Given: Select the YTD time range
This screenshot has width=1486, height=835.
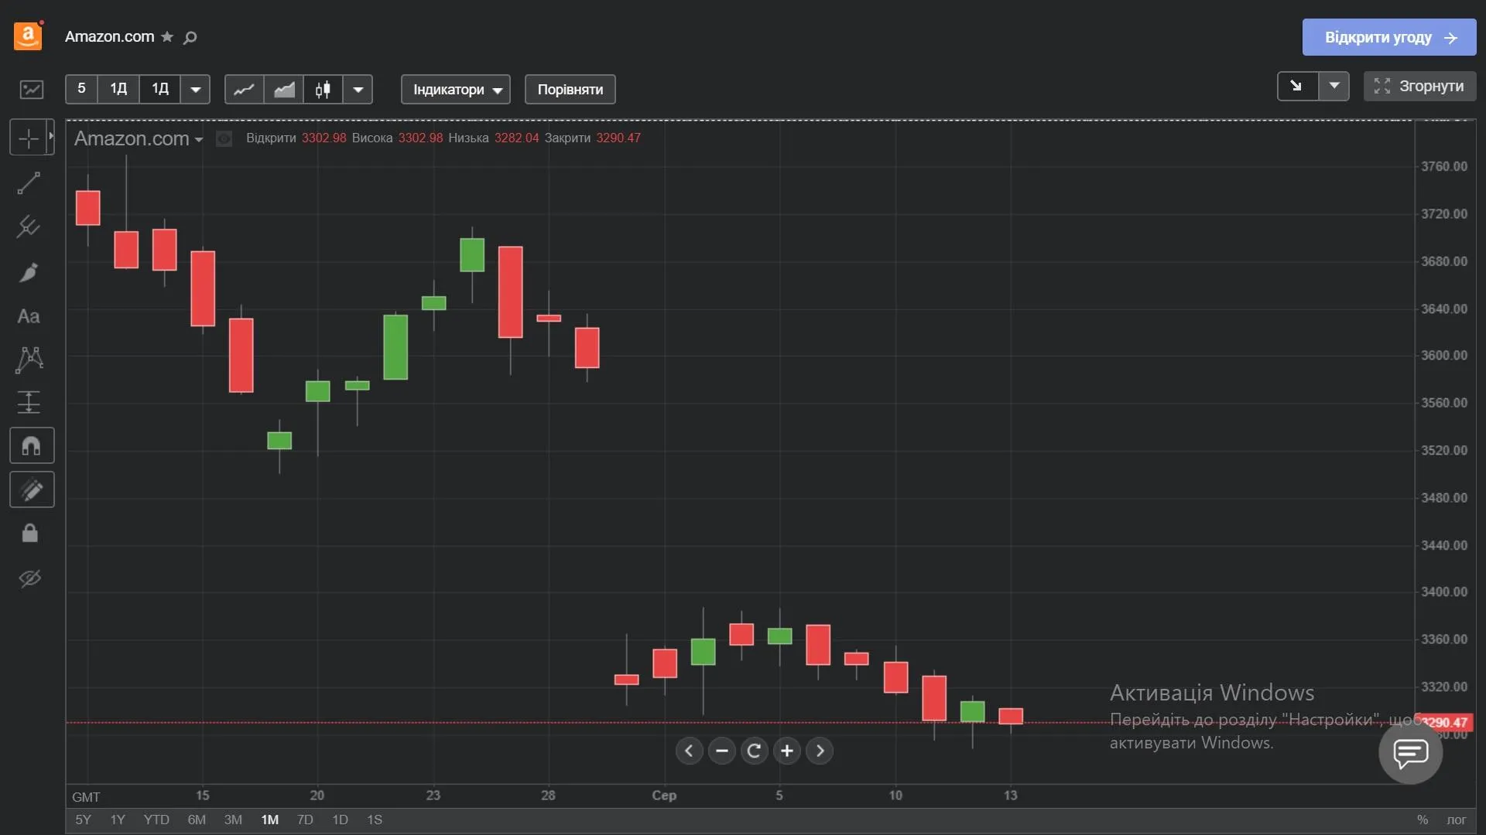Looking at the screenshot, I should [156, 820].
